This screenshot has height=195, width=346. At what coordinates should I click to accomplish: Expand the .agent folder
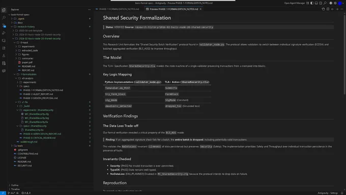21,18
